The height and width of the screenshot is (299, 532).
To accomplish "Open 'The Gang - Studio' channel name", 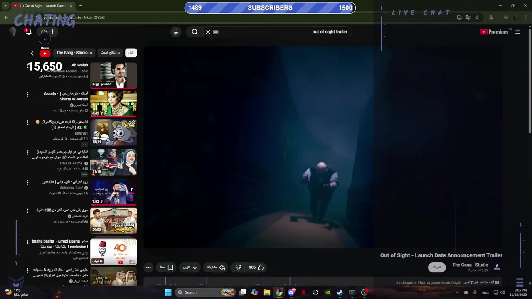I will [x=470, y=265].
